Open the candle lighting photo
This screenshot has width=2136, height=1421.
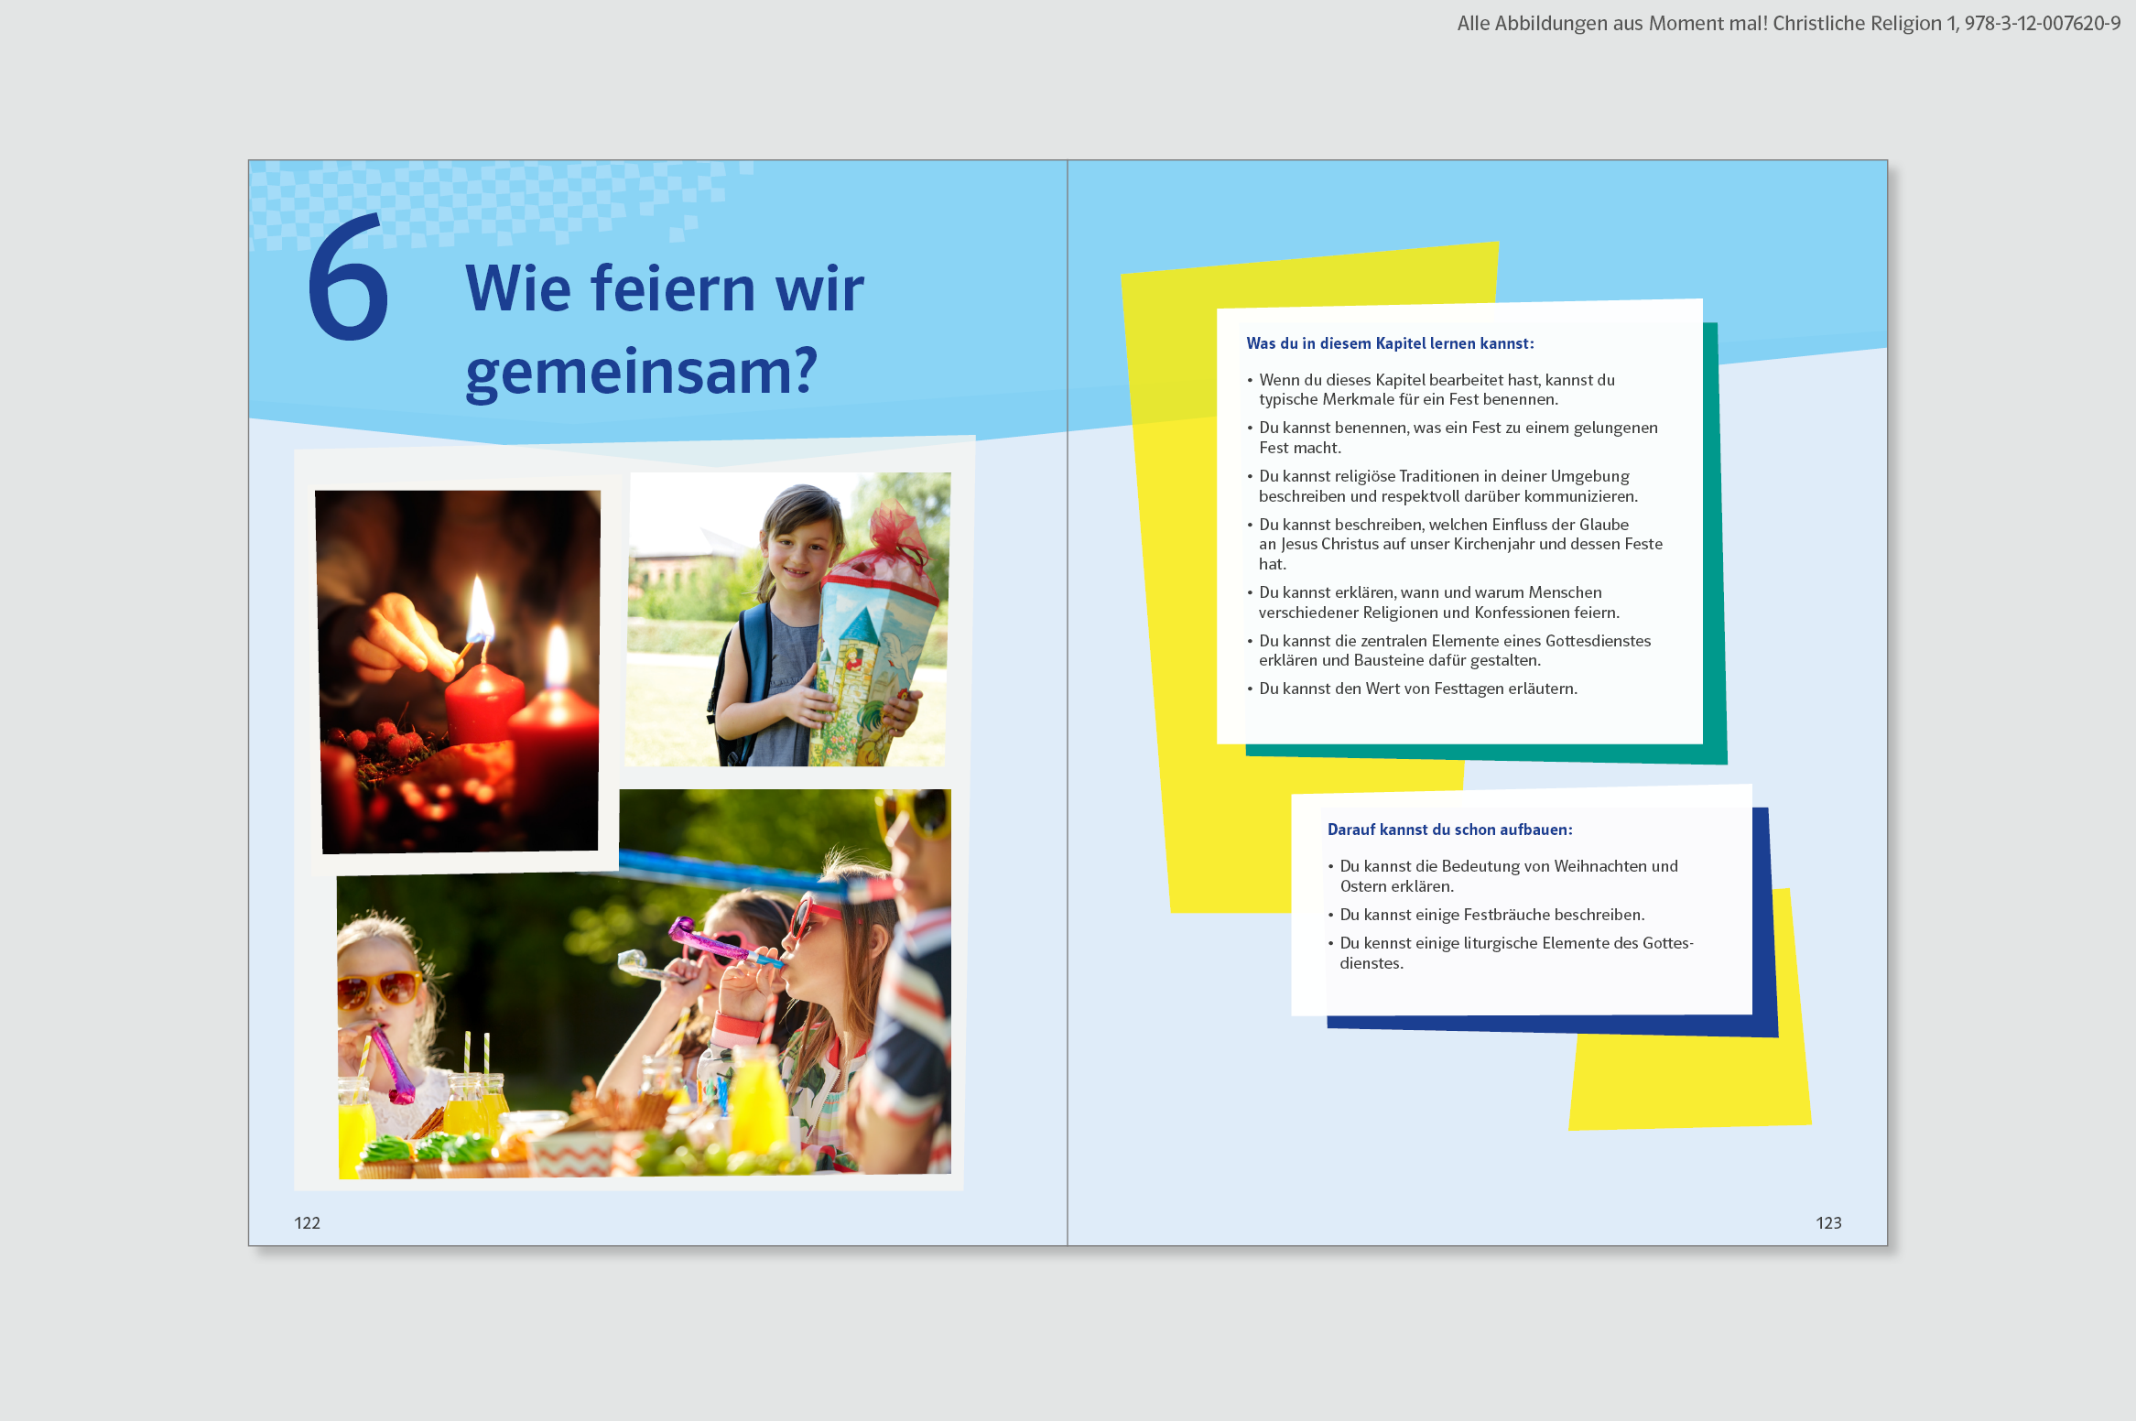coord(459,671)
